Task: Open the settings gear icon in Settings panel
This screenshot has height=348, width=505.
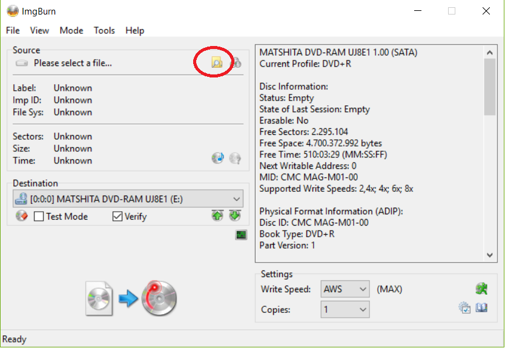Action: click(464, 308)
